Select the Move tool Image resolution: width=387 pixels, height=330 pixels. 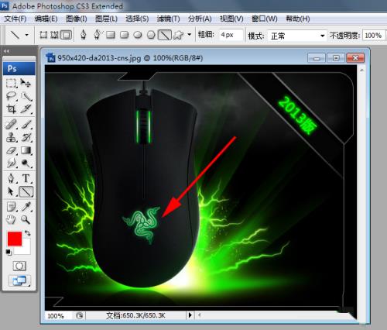(26, 83)
